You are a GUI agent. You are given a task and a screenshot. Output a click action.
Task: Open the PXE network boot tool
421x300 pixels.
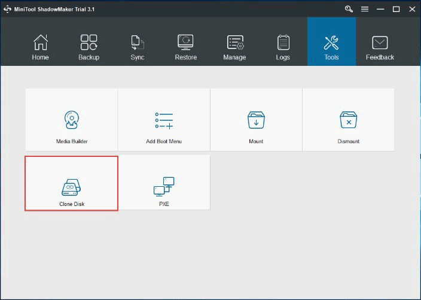pos(164,183)
